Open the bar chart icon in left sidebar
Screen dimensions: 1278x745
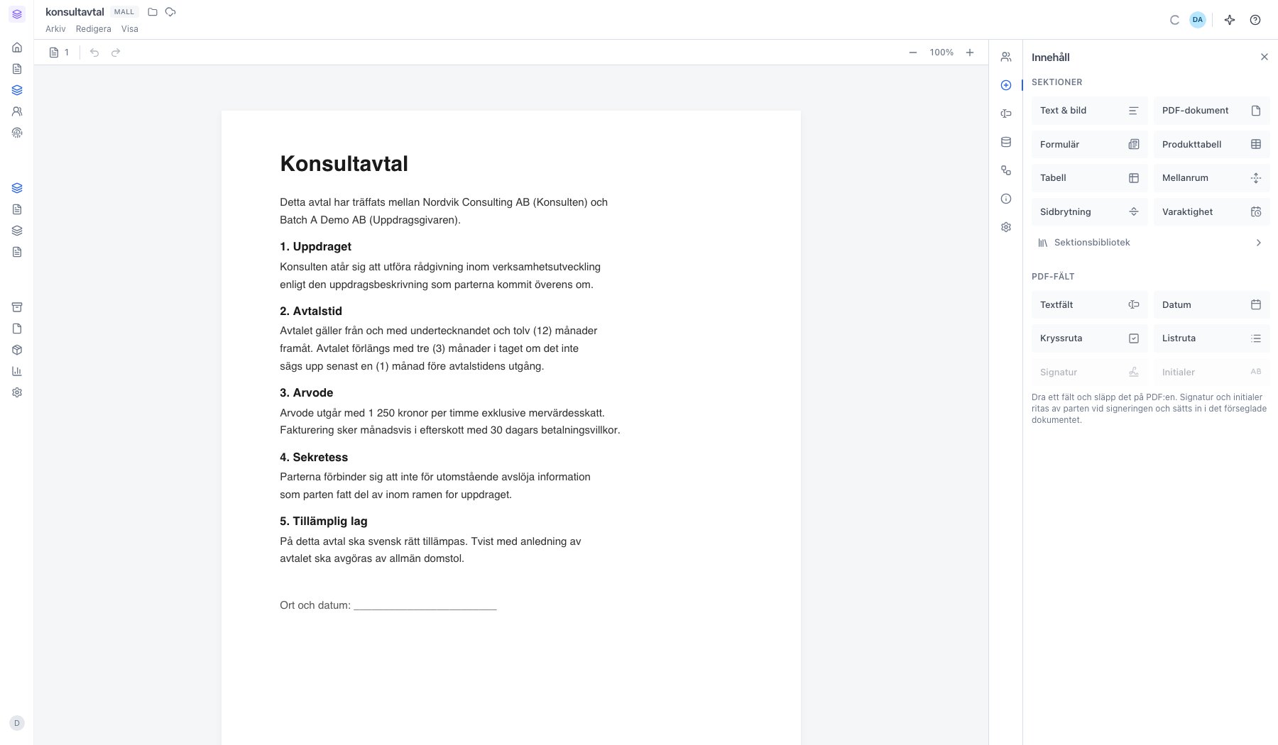17,371
